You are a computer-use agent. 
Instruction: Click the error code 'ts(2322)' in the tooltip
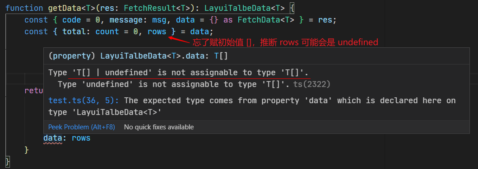pyautogui.click(x=311, y=84)
